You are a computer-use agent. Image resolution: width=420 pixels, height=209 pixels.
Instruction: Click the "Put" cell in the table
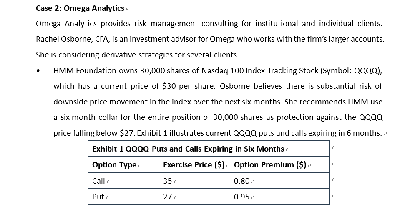(98, 197)
